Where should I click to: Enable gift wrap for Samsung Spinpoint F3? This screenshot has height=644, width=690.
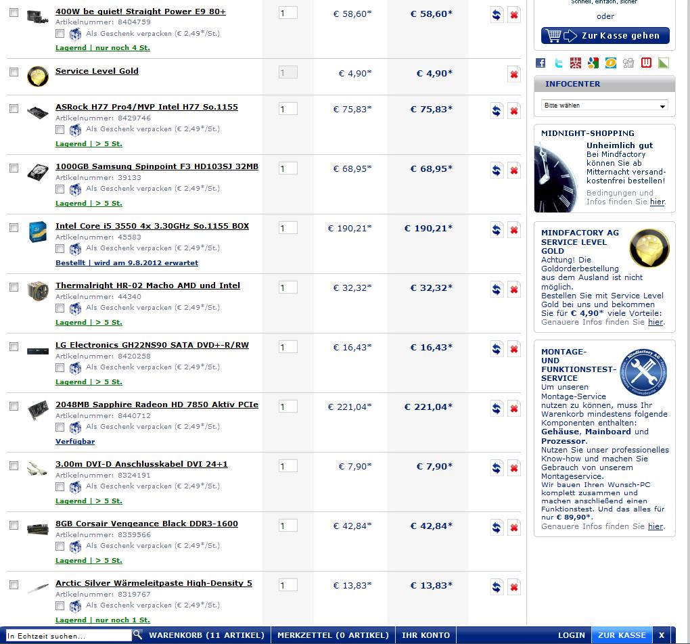click(60, 189)
